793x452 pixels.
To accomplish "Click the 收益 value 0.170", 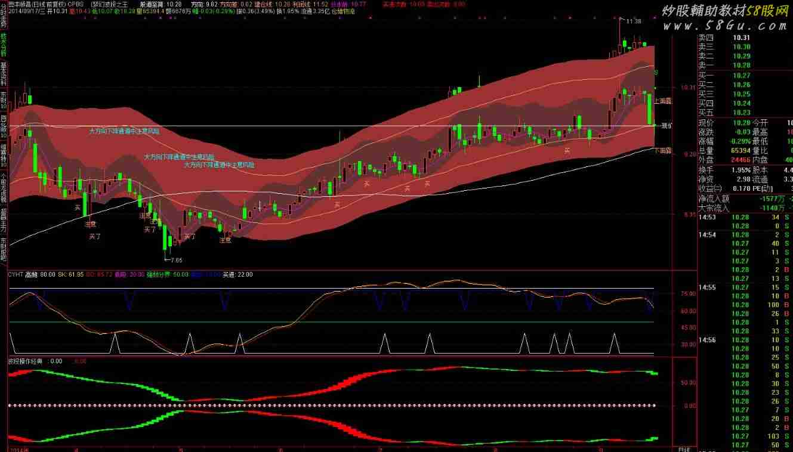I will (741, 189).
